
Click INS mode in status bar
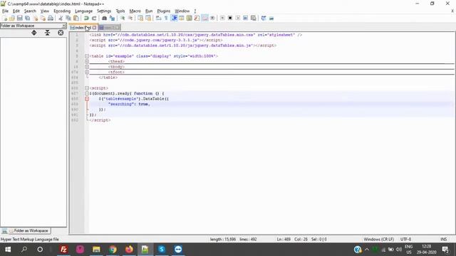pyautogui.click(x=443, y=239)
